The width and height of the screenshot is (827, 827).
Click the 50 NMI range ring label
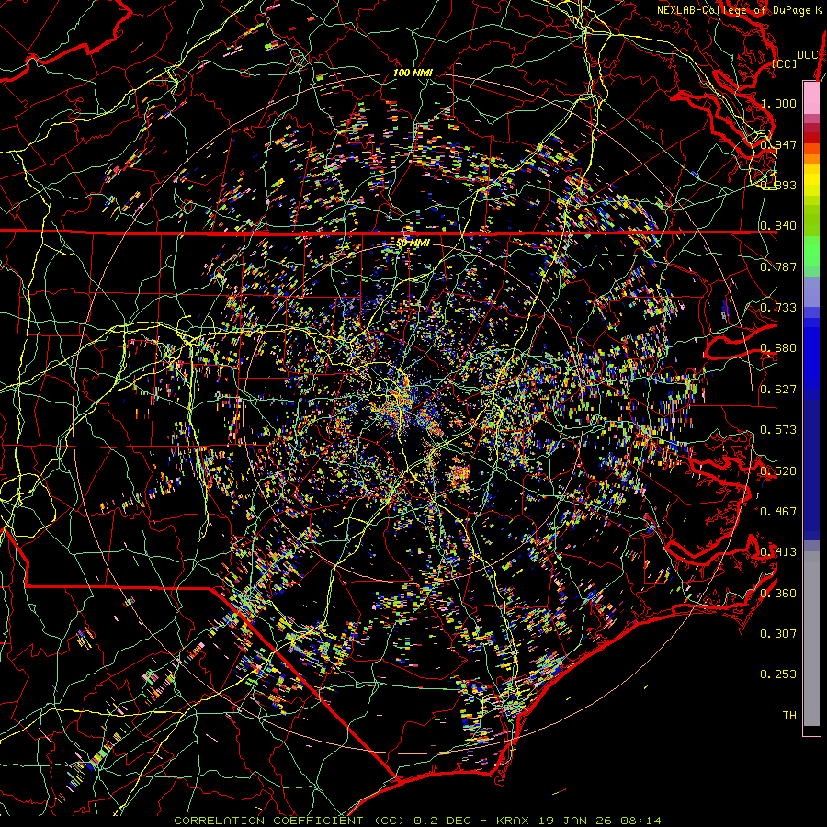(413, 244)
